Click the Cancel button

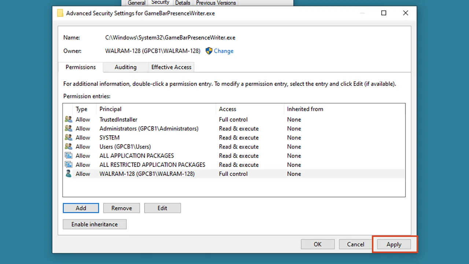coord(355,244)
